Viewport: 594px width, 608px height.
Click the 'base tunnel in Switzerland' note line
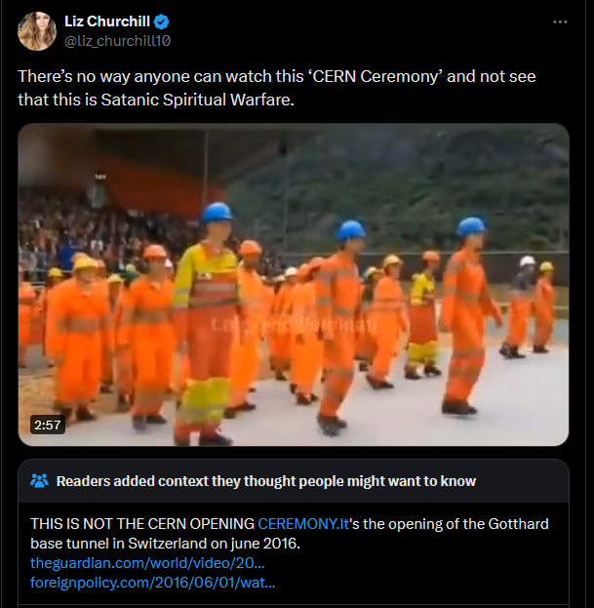point(165,544)
